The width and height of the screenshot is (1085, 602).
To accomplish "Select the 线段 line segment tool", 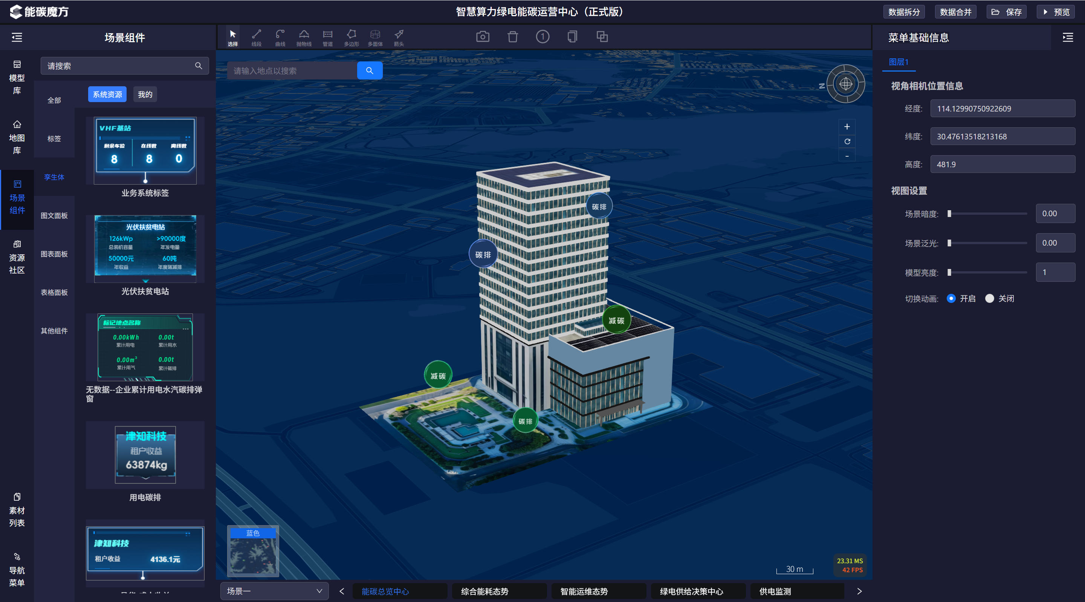I will [256, 38].
